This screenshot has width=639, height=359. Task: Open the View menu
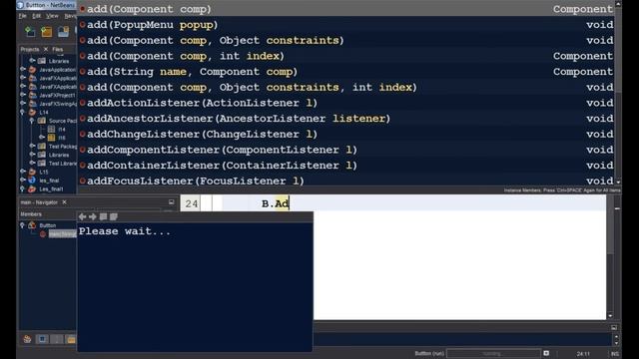pos(52,16)
